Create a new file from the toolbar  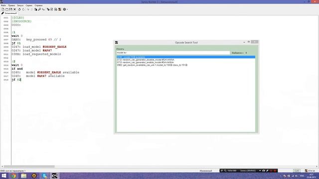pos(3,9)
